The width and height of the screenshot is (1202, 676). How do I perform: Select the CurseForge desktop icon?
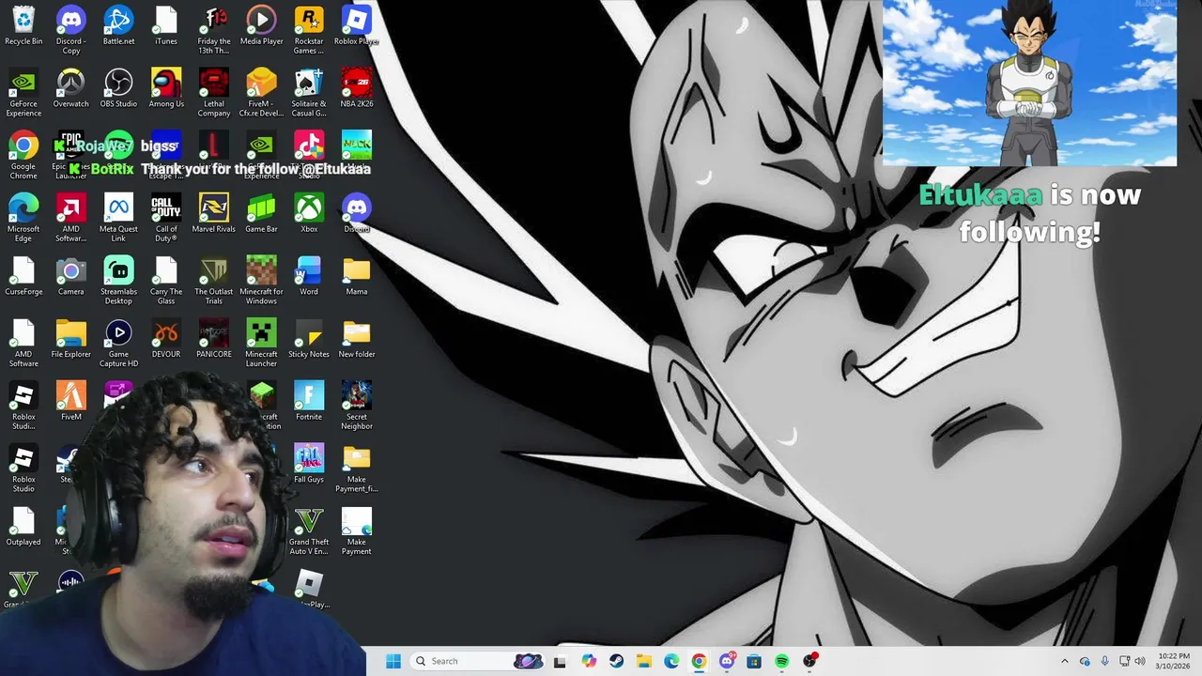pyautogui.click(x=23, y=276)
